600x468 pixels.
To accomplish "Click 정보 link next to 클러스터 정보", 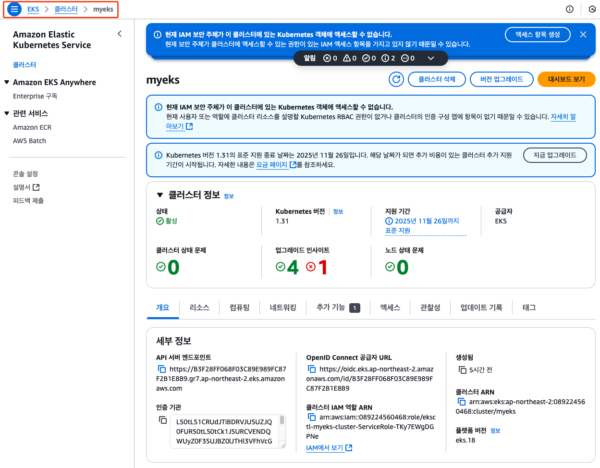I will click(229, 196).
